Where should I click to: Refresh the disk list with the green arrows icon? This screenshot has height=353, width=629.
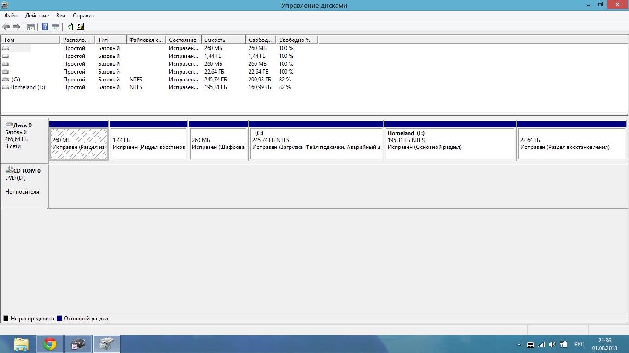70,27
